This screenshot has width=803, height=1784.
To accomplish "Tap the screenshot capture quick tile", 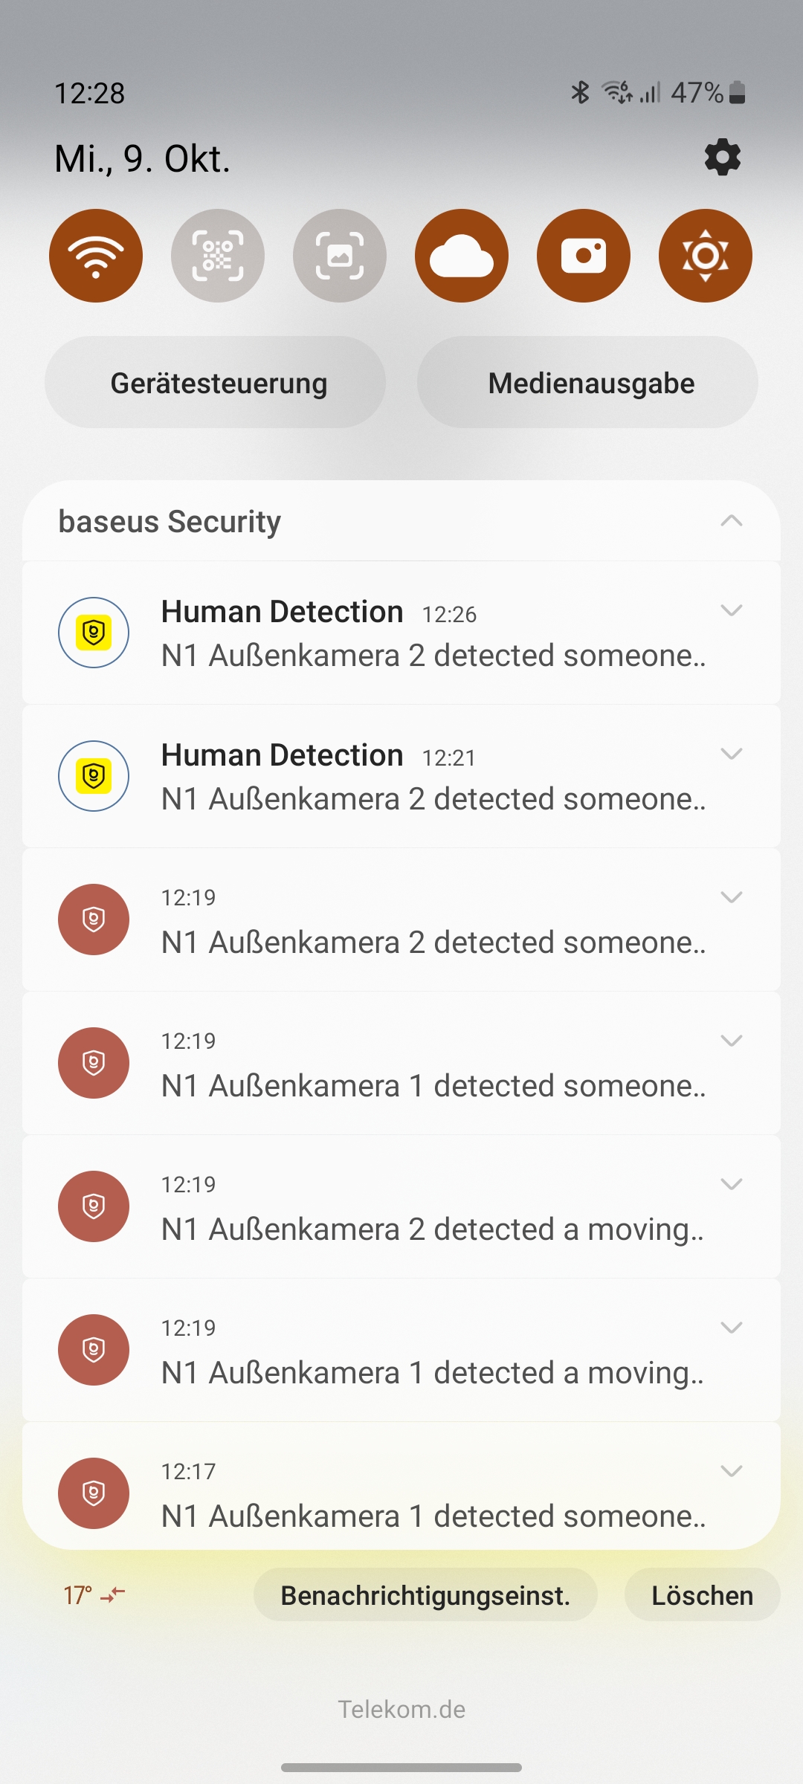I will click(x=340, y=256).
